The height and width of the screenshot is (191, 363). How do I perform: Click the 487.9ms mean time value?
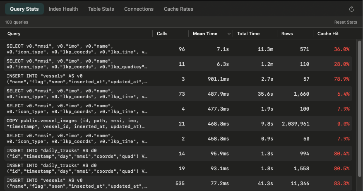pos(218,94)
